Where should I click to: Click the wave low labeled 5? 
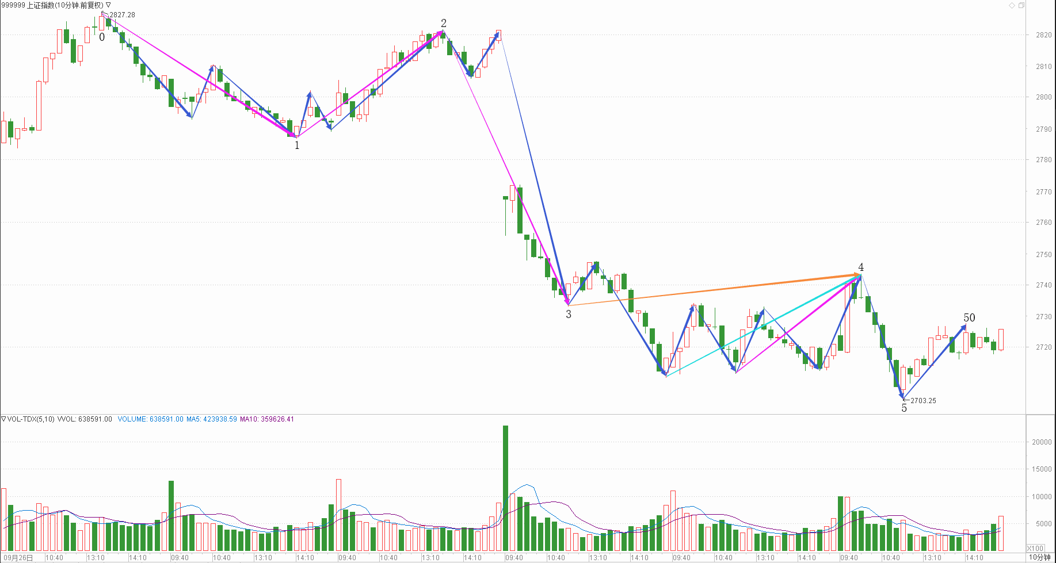pyautogui.click(x=904, y=408)
